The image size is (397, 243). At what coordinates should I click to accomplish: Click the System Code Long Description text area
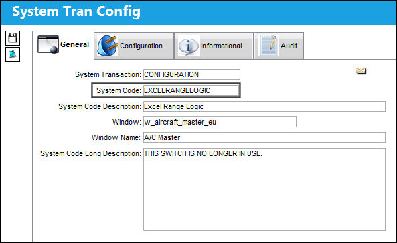coord(264,189)
